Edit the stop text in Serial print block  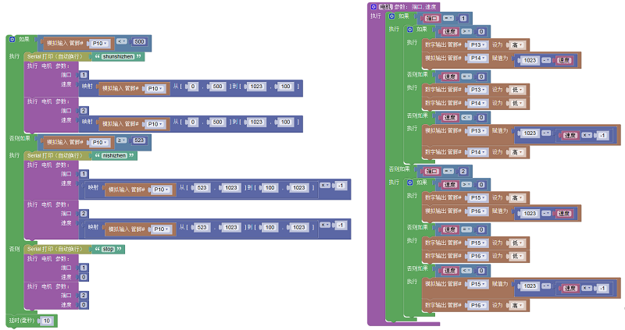point(109,249)
